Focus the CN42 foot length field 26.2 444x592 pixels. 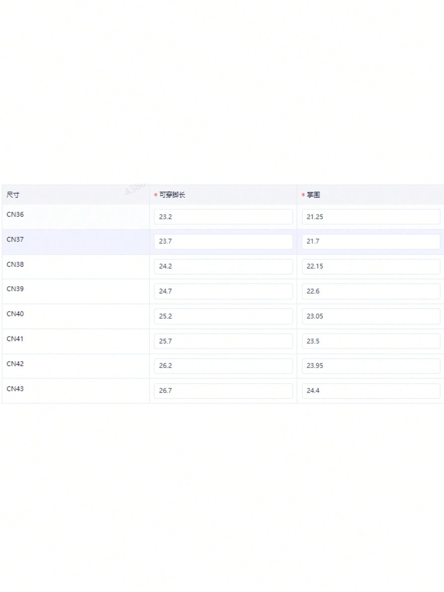[x=223, y=366]
